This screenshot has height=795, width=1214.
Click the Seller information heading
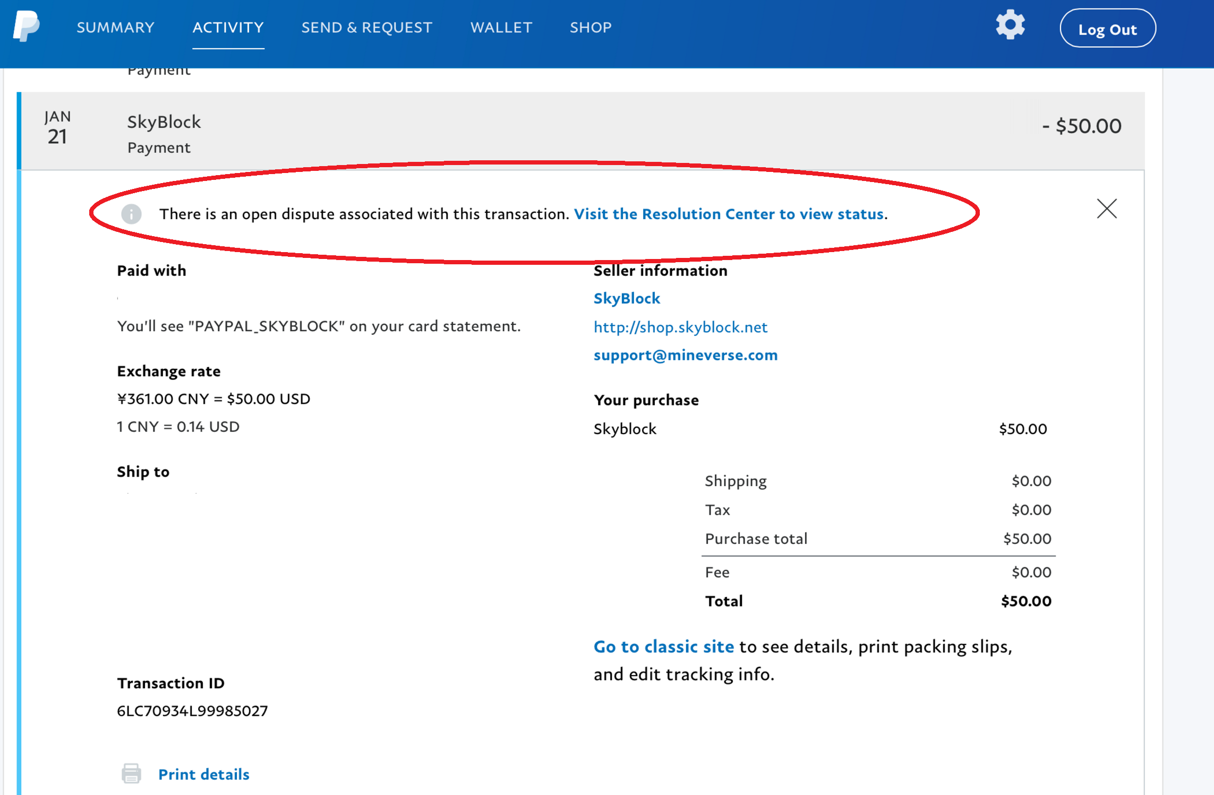tap(660, 271)
